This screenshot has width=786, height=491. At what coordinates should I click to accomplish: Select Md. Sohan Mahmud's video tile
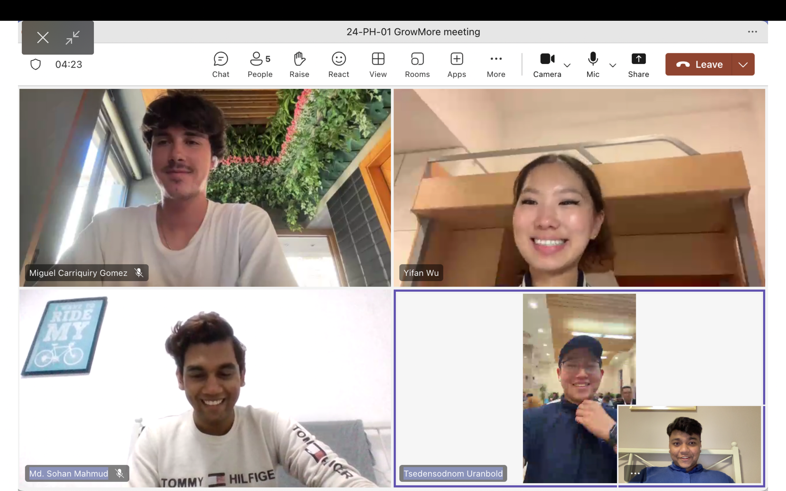pyautogui.click(x=205, y=388)
